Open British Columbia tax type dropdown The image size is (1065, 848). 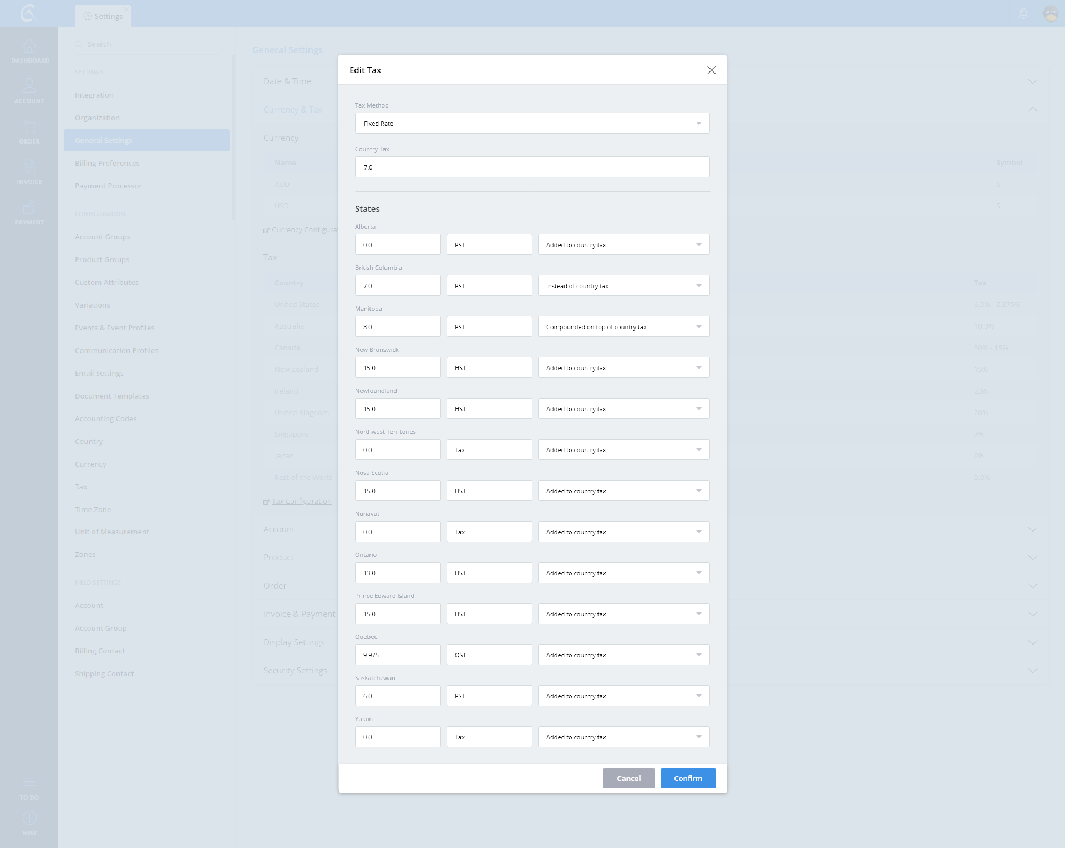623,286
